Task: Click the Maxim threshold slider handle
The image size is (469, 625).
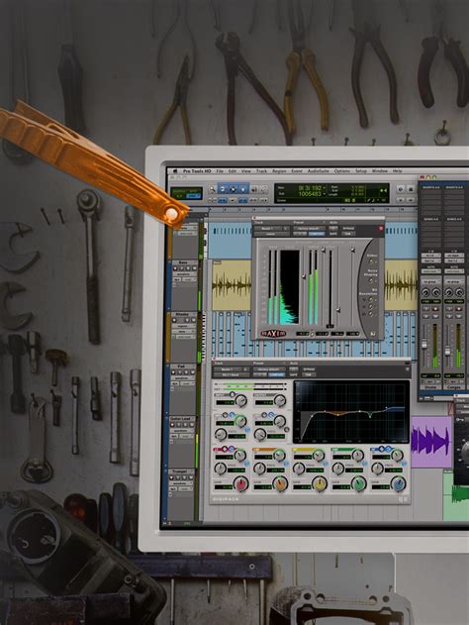Action: click(304, 275)
